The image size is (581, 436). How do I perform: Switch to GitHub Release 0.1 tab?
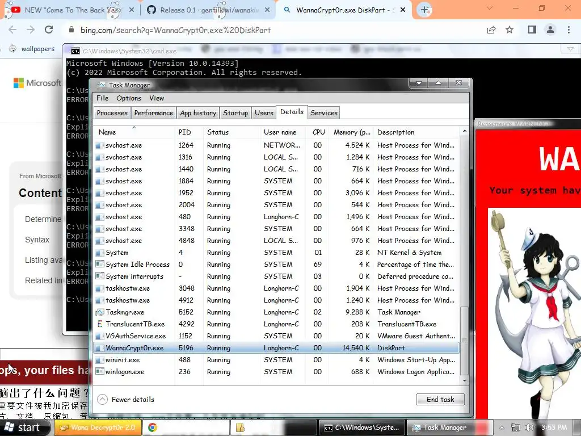coord(208,10)
